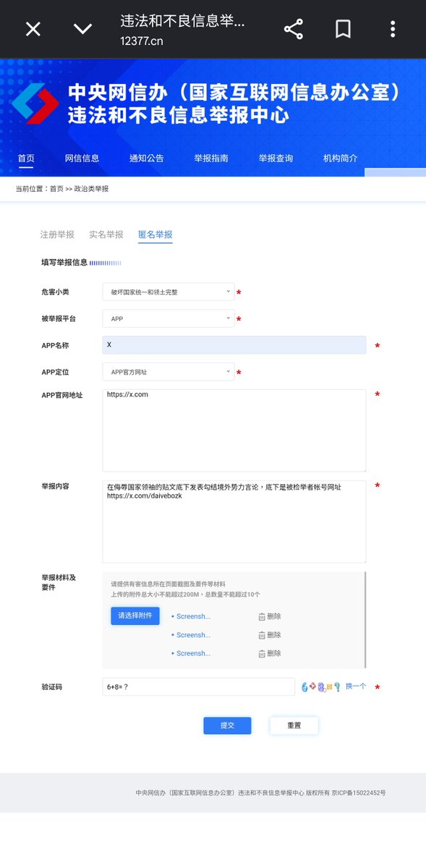426x868 pixels.
Task: Click the 删除 label of third attachment
Action: point(274,653)
